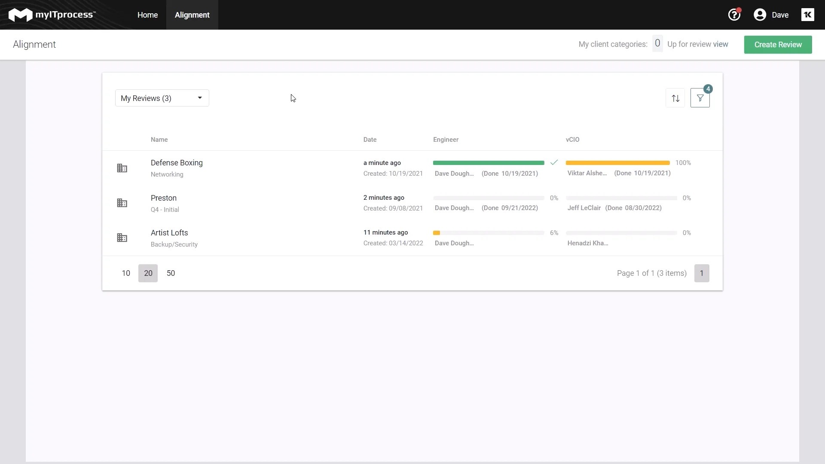825x464 pixels.
Task: Open the filter icon showing 4 active filters
Action: [700, 98]
